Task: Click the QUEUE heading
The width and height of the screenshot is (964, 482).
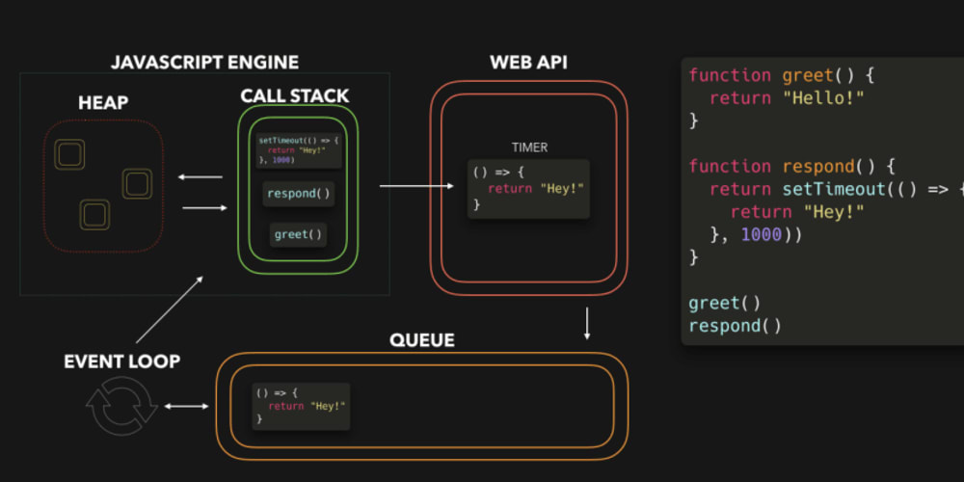Action: 422,340
